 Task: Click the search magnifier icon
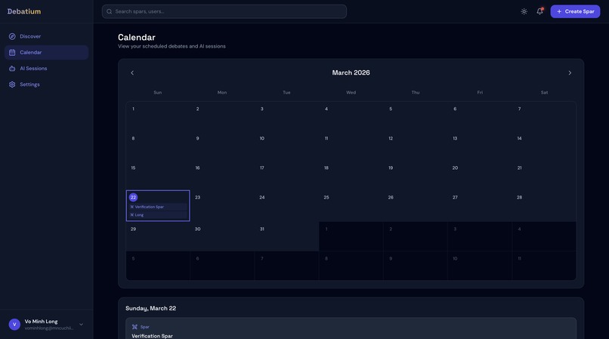109,11
